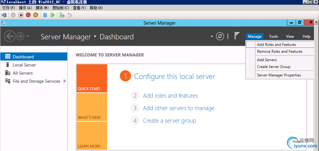The width and height of the screenshot is (319, 151).
Task: Click Create a server group link
Action: pyautogui.click(x=170, y=121)
